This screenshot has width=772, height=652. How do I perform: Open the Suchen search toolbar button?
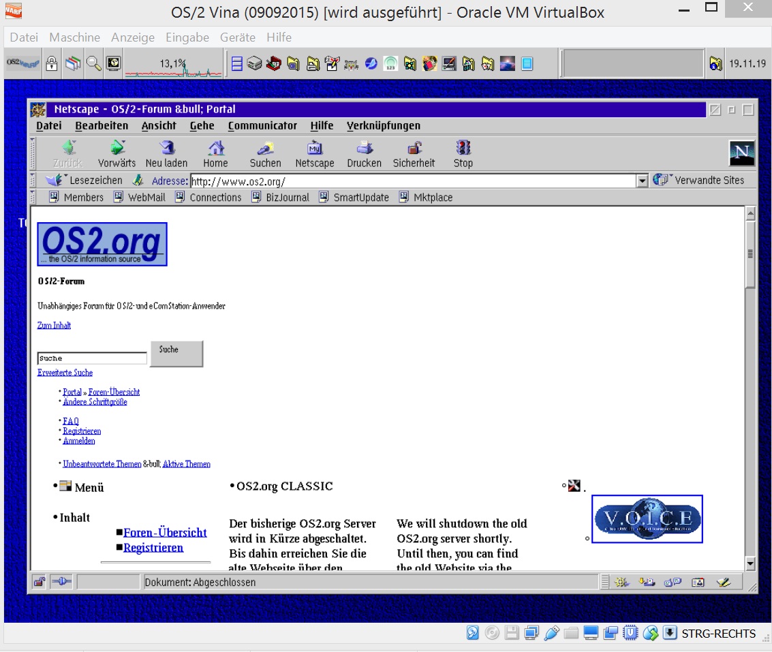[265, 154]
